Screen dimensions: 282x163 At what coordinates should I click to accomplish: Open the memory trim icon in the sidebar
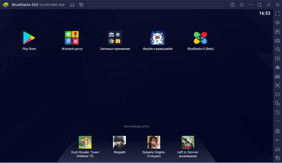coord(278,67)
